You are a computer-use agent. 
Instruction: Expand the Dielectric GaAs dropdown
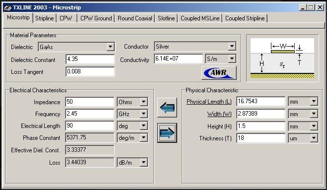click(x=110, y=47)
